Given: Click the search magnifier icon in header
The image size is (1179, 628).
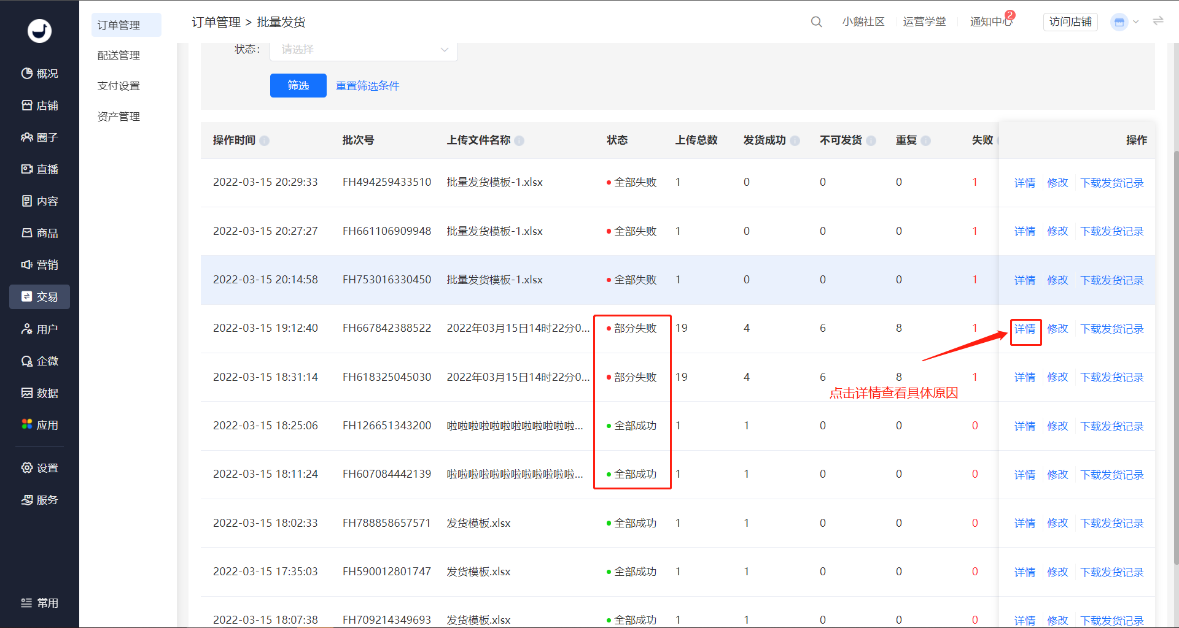Looking at the screenshot, I should click(x=816, y=22).
